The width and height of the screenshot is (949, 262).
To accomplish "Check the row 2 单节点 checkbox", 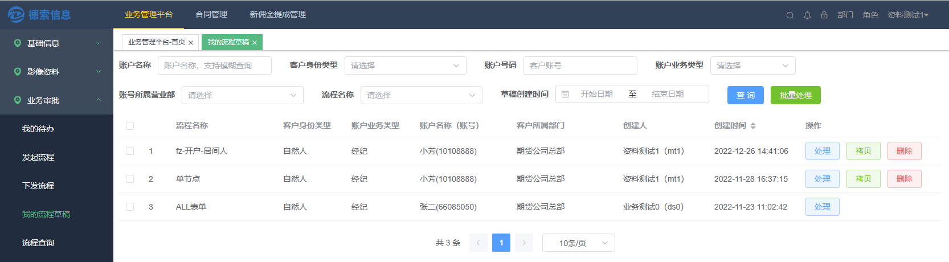I will click(130, 179).
